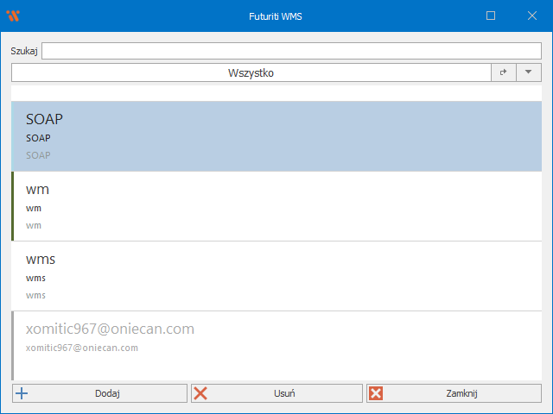Close the window with the title bar X
Viewport: 553px width, 414px height.
point(532,16)
